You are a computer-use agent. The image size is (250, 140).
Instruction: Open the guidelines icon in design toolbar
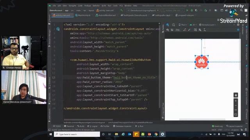click(x=205, y=30)
